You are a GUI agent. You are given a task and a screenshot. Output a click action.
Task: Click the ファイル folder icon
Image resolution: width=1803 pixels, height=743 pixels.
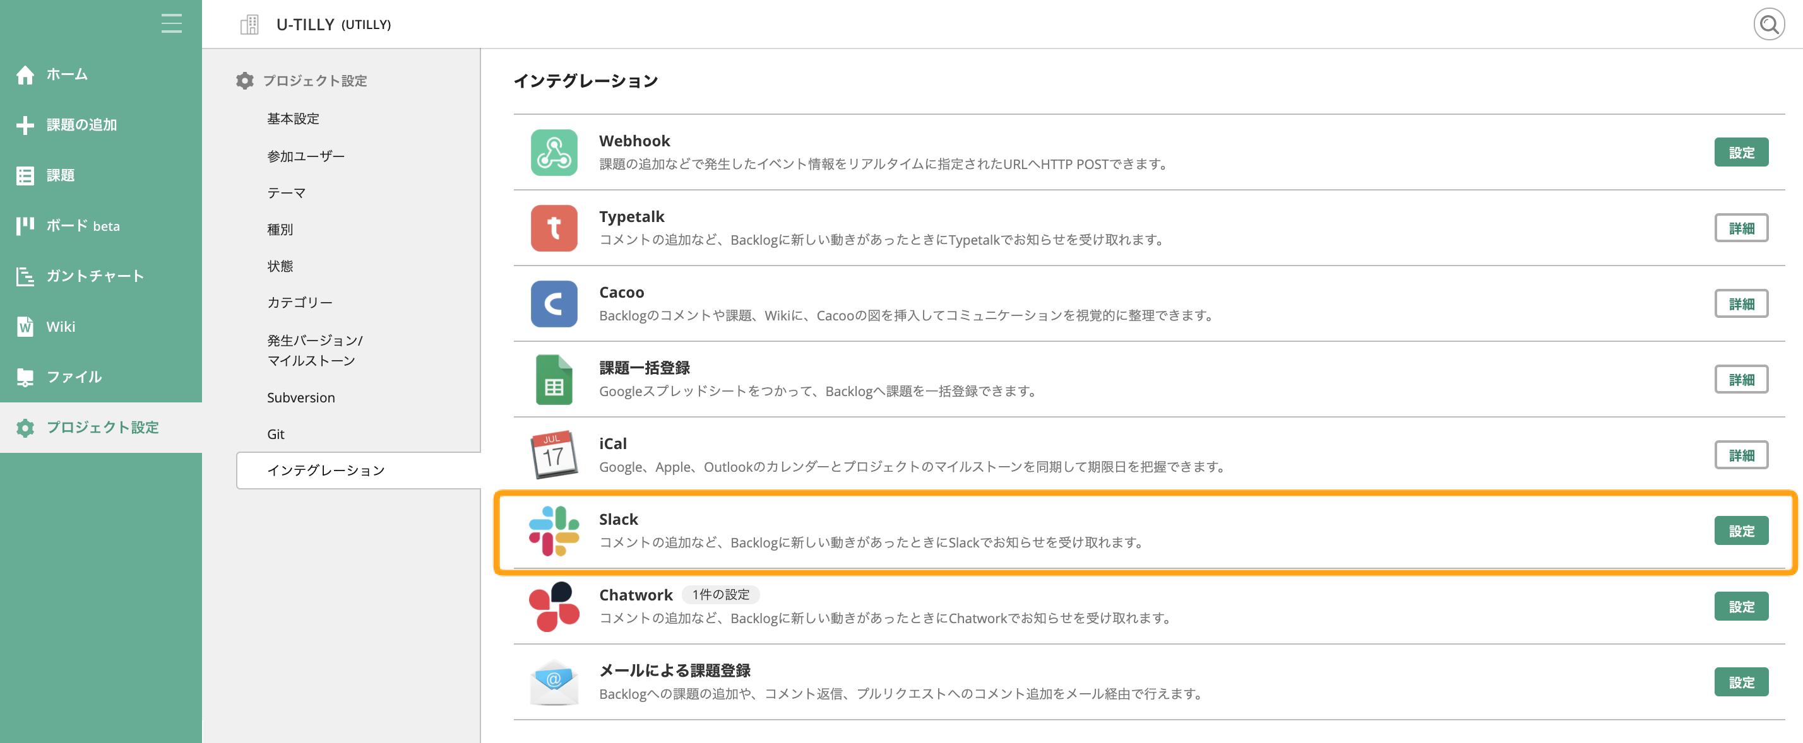pyautogui.click(x=25, y=377)
